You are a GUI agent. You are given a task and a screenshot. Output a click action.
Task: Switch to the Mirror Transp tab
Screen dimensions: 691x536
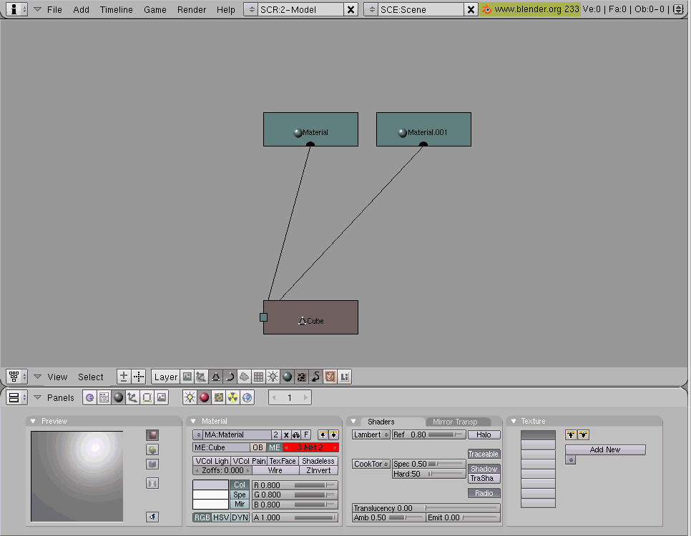coord(455,422)
